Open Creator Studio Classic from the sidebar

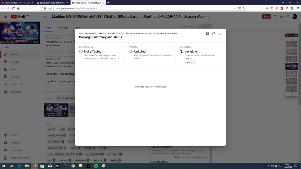[20, 158]
